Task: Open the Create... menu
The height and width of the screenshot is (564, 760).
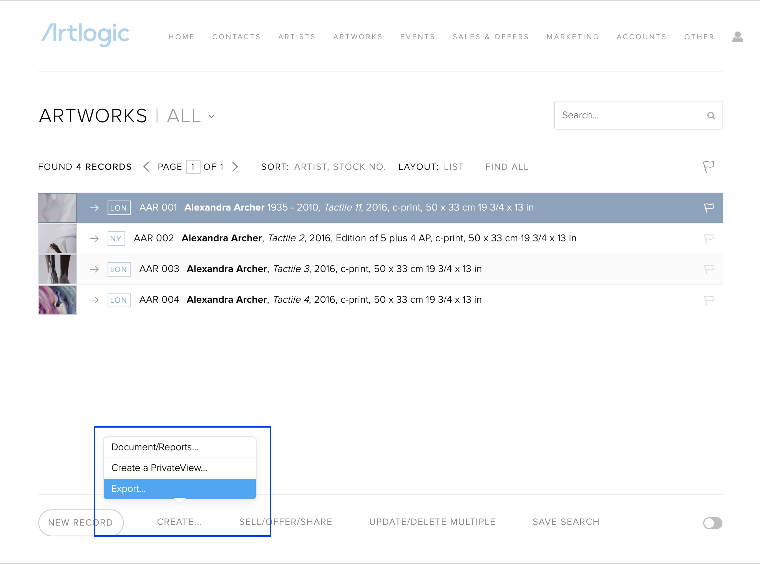Action: click(179, 522)
